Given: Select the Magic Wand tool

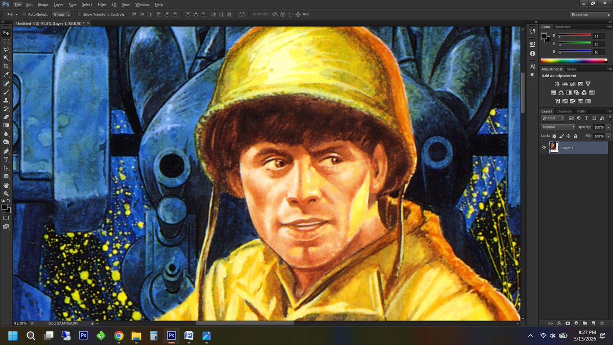Looking at the screenshot, I should [6, 58].
